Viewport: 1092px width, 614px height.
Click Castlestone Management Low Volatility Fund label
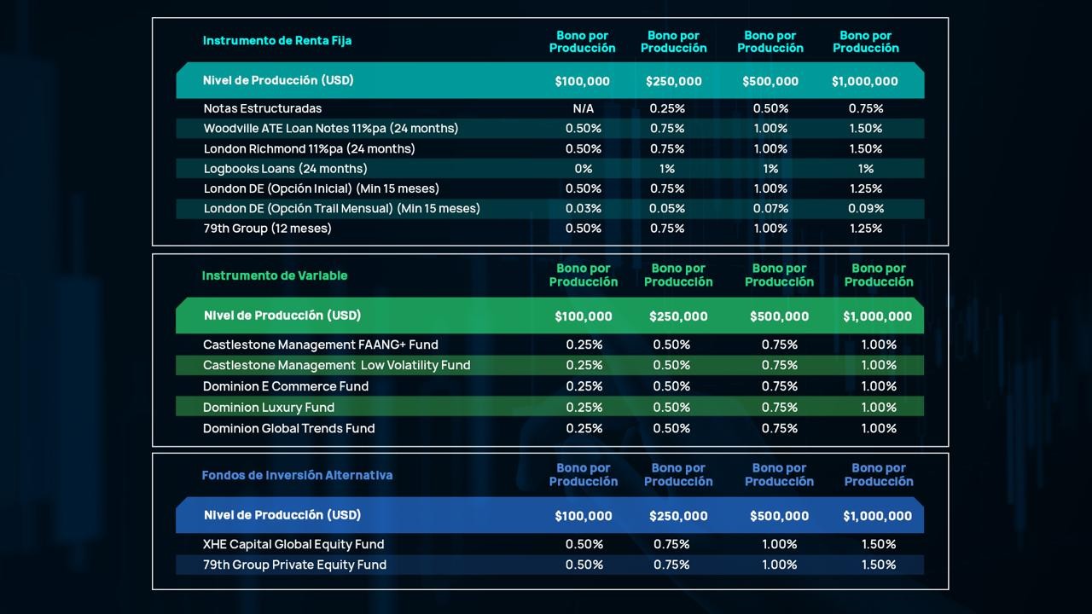pyautogui.click(x=336, y=365)
